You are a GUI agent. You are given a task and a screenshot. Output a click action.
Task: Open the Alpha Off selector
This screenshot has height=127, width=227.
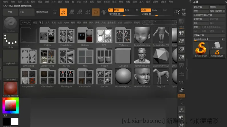pos(11,57)
